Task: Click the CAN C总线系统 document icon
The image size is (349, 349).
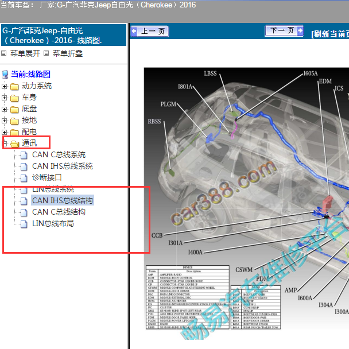Action: coord(24,155)
